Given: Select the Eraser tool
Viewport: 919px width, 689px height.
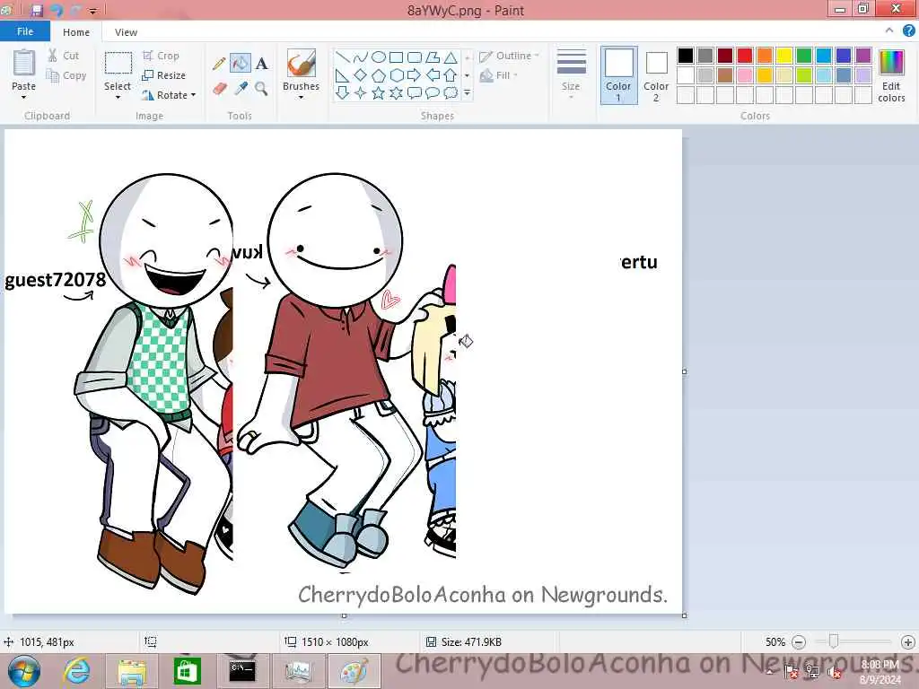Looking at the screenshot, I should 219,89.
